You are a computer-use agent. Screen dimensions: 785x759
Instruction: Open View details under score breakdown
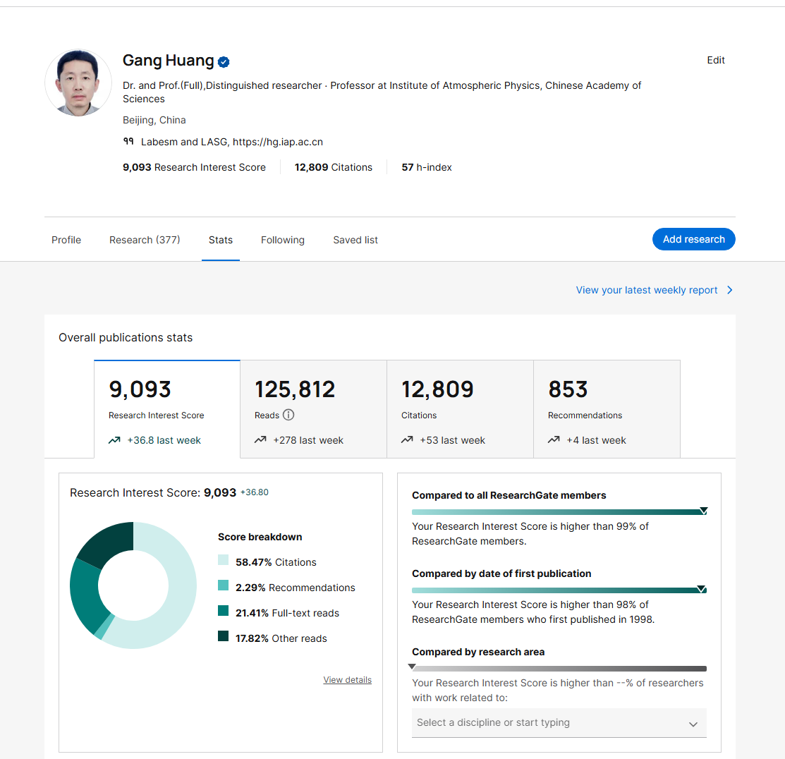[347, 680]
